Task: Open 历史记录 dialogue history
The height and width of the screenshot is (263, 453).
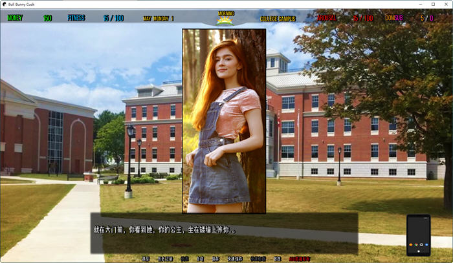Action: 165,258
